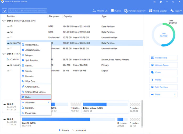Choose Hide... from the context menu
Image resolution: width=183 pixels, height=134 pixels.
(x=36, y=97)
